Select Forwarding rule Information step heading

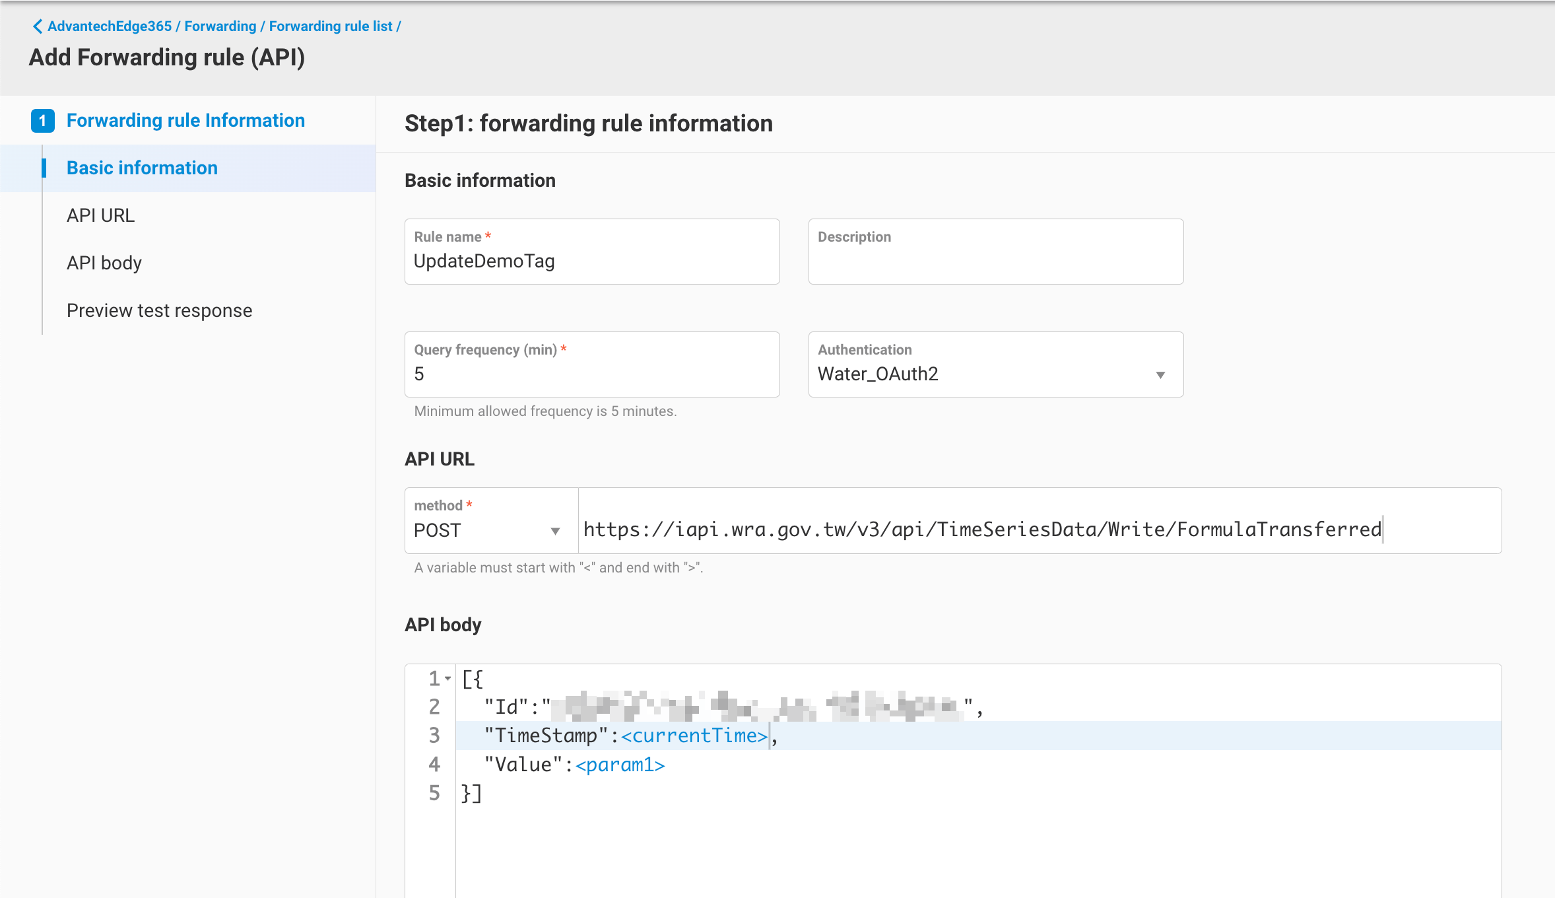(185, 120)
